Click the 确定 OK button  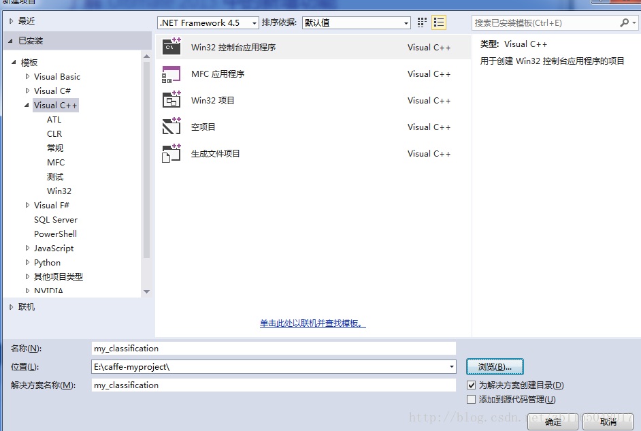(x=553, y=422)
